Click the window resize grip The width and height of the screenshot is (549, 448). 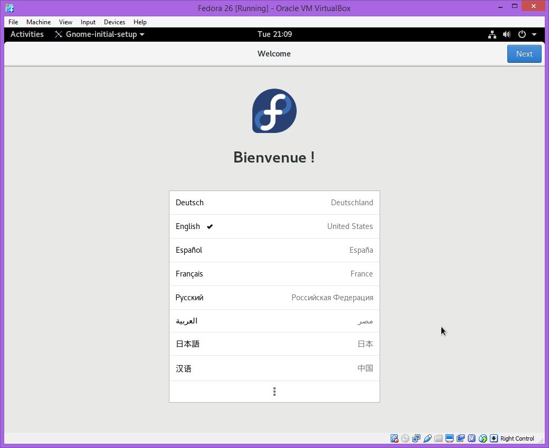coord(542,440)
